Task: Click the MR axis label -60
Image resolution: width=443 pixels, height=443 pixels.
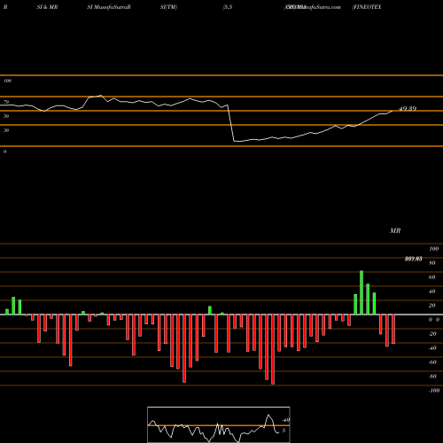Action: 432,362
